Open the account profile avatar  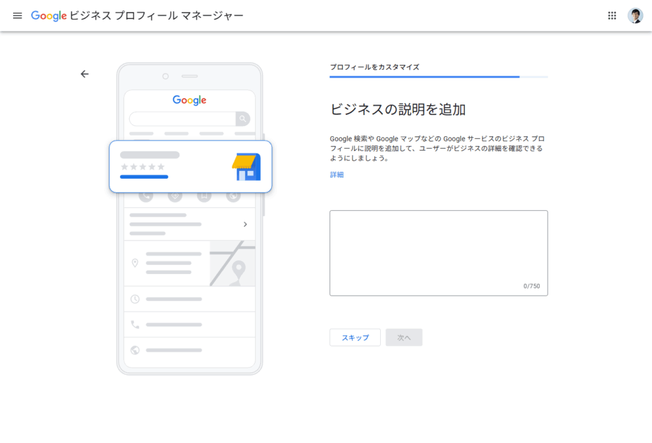(x=635, y=16)
